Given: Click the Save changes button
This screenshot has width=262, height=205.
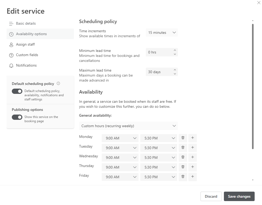Looking at the screenshot, I should click(239, 196).
